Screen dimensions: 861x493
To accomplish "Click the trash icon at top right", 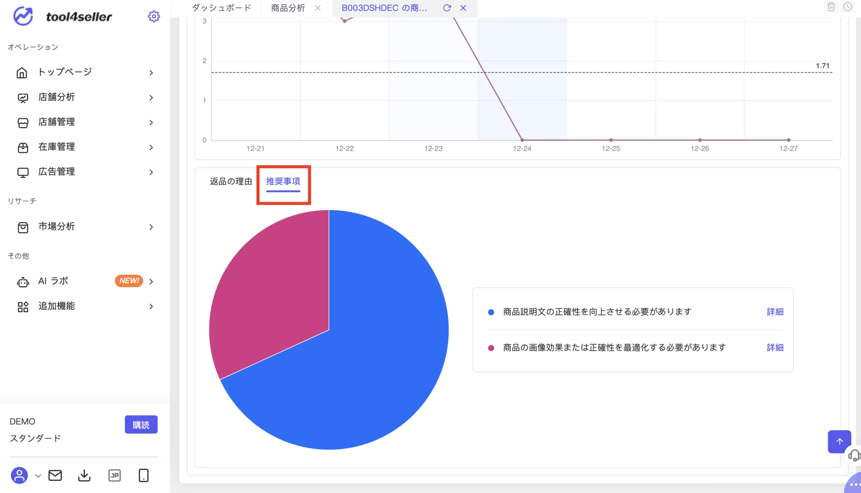I will click(x=831, y=7).
